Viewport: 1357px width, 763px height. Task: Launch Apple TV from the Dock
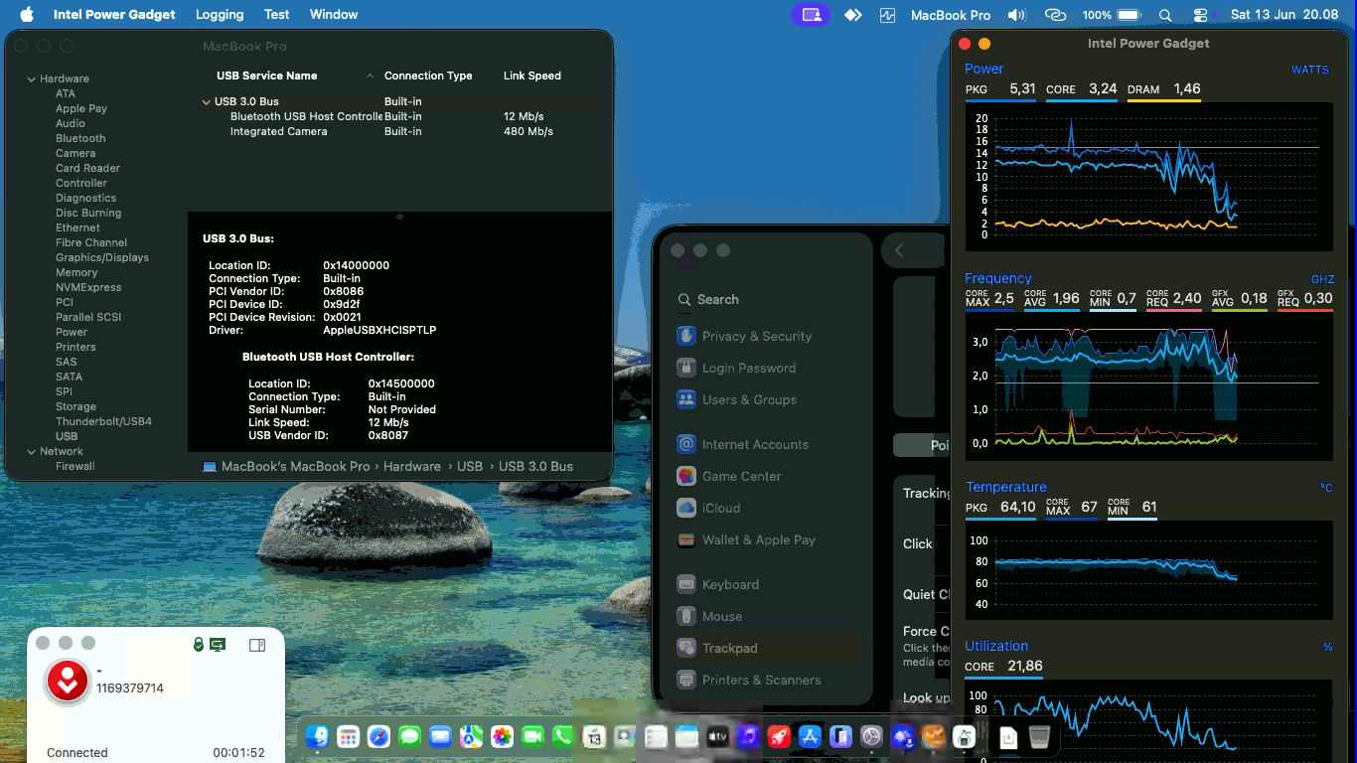pos(717,736)
